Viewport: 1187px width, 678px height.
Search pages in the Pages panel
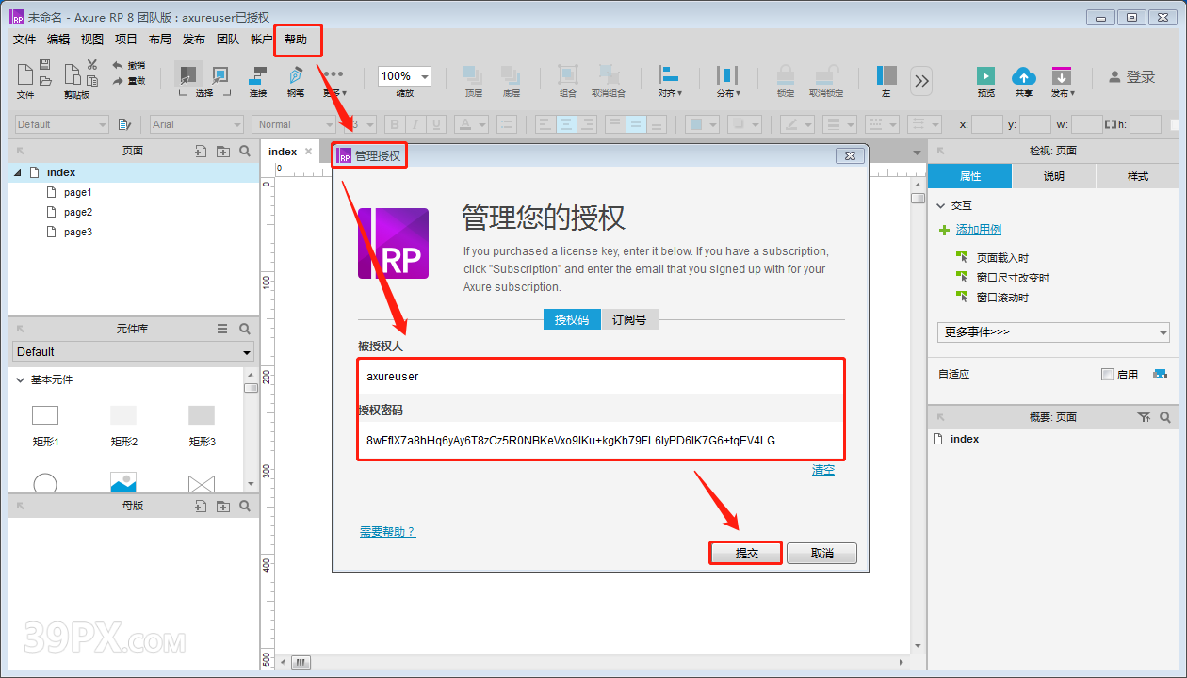245,151
